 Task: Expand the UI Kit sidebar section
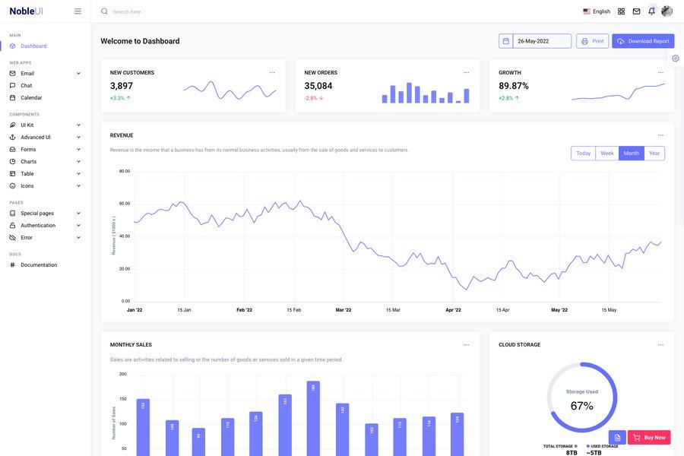point(27,122)
